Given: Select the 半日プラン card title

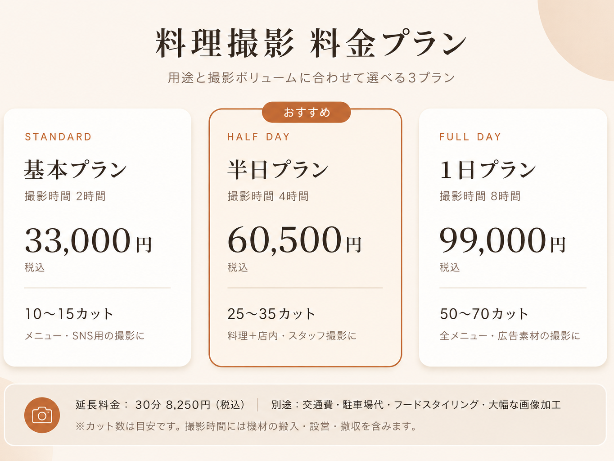Looking at the screenshot, I should pos(278,170).
